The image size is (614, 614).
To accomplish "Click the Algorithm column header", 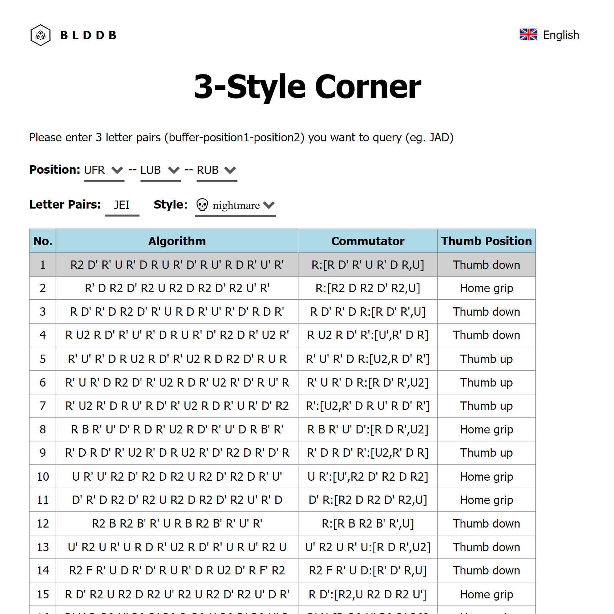I will click(177, 241).
